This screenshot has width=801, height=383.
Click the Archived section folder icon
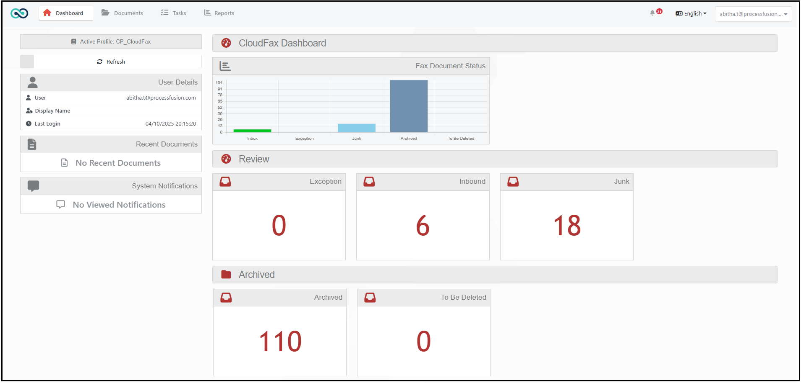(x=226, y=275)
